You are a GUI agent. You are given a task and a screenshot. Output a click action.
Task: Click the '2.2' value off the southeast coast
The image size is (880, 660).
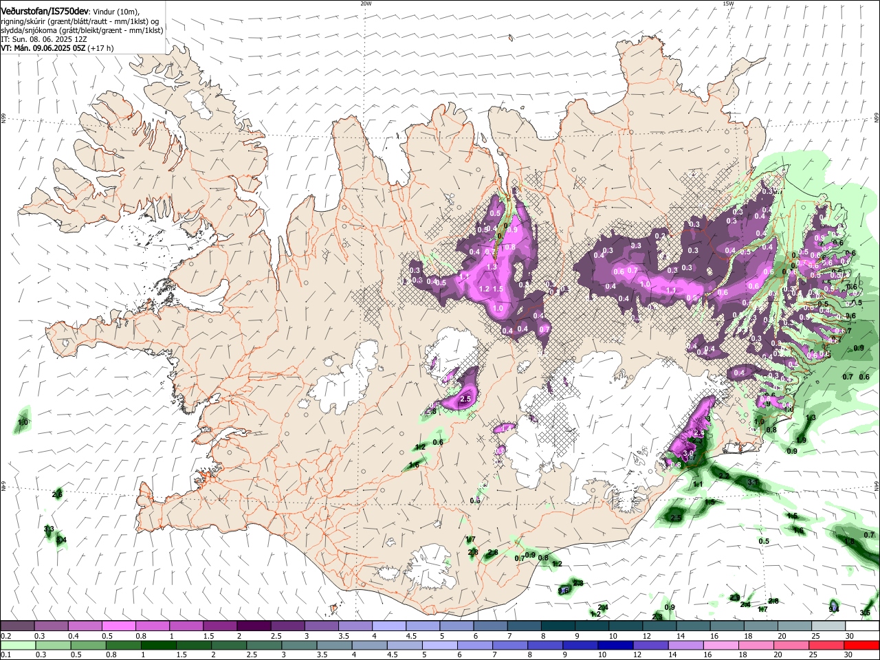[724, 476]
